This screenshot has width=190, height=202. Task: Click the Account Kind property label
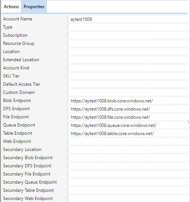(x=16, y=68)
